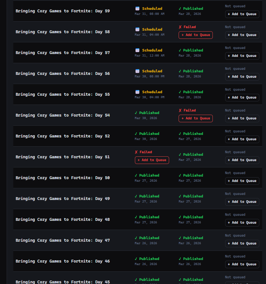Image resolution: width=266 pixels, height=284 pixels.
Task: Click the calendar icon in Day 56 row
Action: (x=137, y=71)
